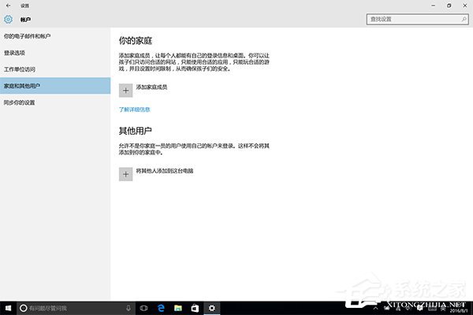Image resolution: width=473 pixels, height=315 pixels.
Task: Click the 了解详细信息 link
Action: pyautogui.click(x=134, y=109)
